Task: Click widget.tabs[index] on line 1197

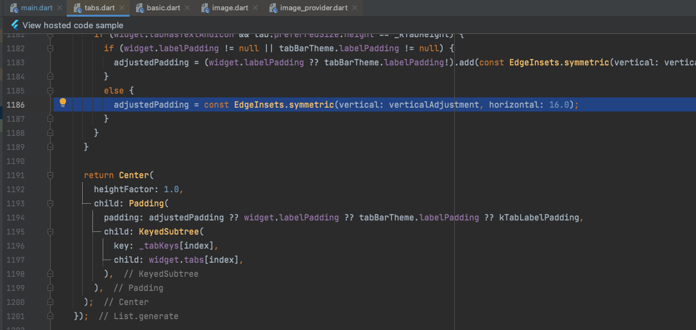Action: 194,260
